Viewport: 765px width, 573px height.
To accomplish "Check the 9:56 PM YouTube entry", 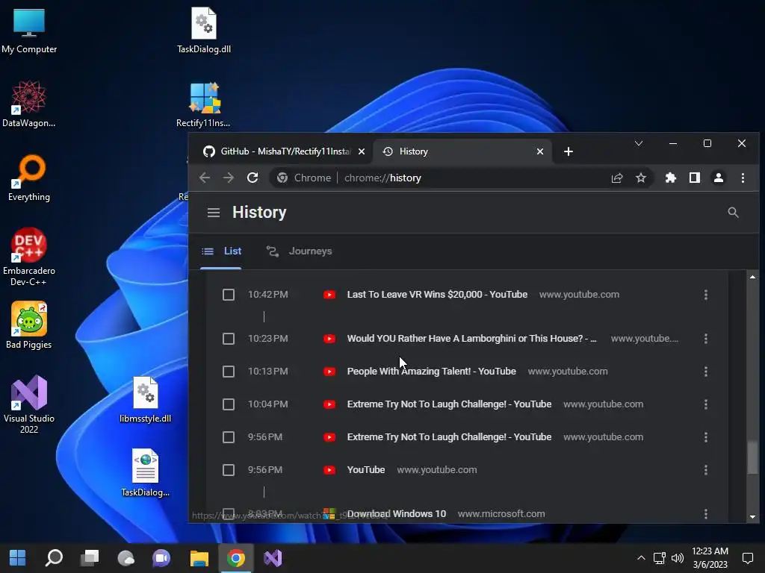I will click(x=229, y=470).
